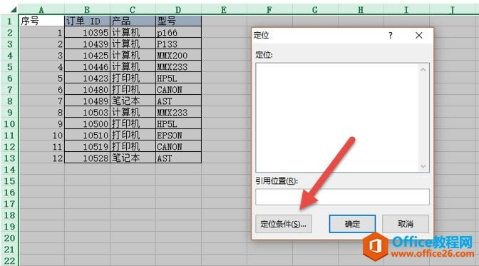Select the p166 model cell

[178, 32]
